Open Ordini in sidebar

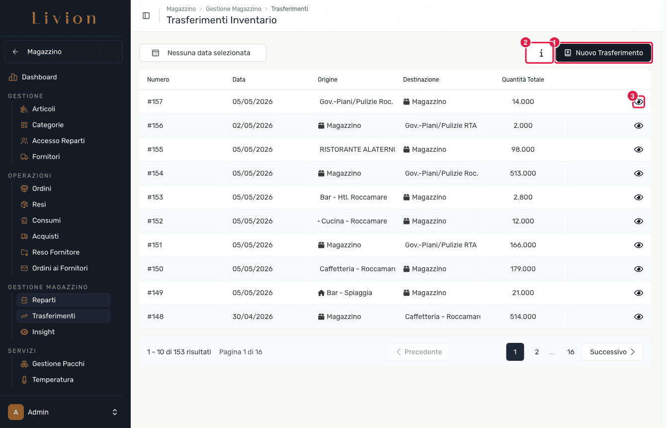63,189
